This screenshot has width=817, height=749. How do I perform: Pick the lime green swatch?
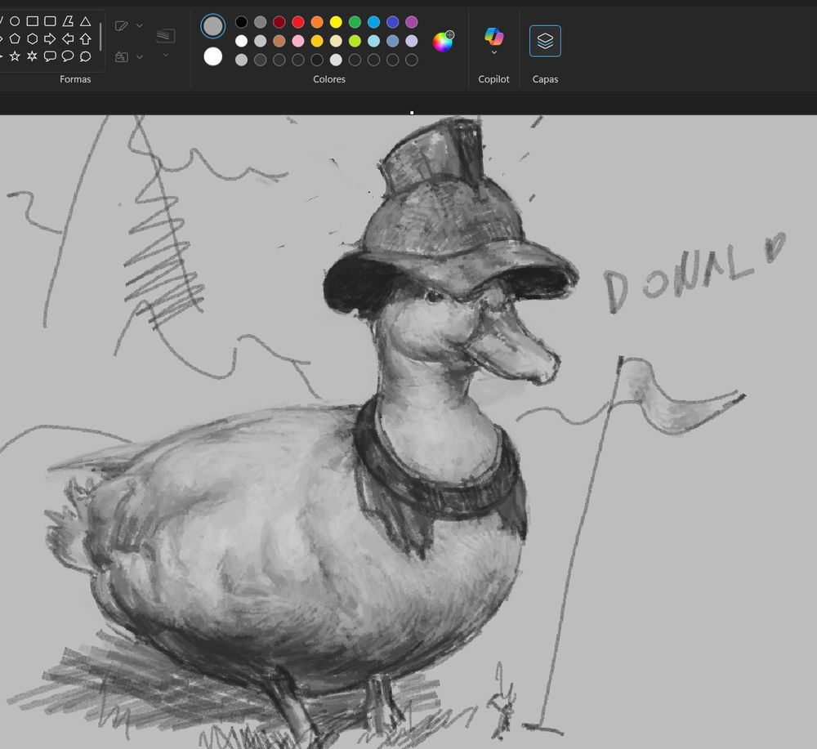pos(355,41)
